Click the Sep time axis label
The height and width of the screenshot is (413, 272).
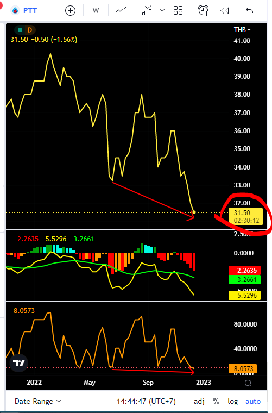pos(148,383)
